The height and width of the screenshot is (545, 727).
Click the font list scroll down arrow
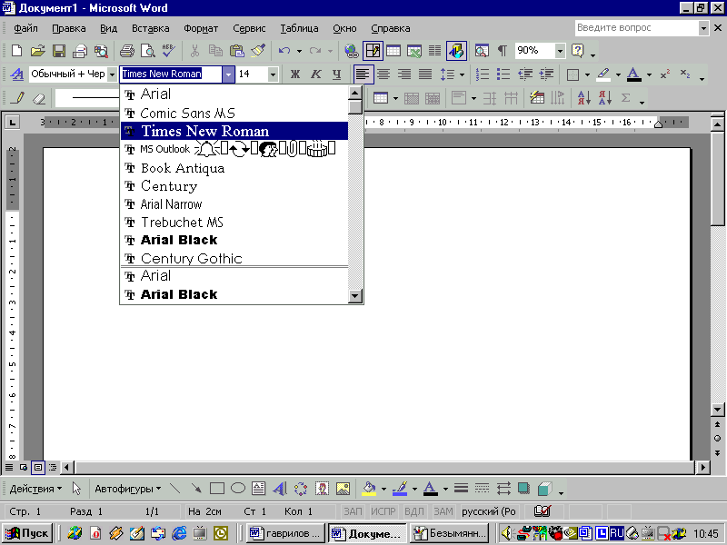355,296
